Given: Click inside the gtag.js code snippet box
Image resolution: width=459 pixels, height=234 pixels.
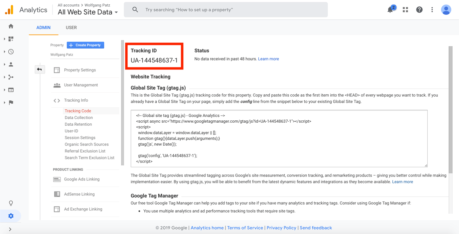Looking at the screenshot, I should [279, 139].
